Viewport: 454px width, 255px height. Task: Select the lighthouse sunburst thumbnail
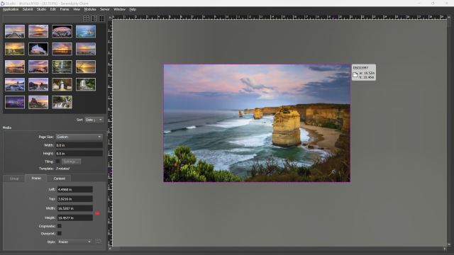click(15, 49)
